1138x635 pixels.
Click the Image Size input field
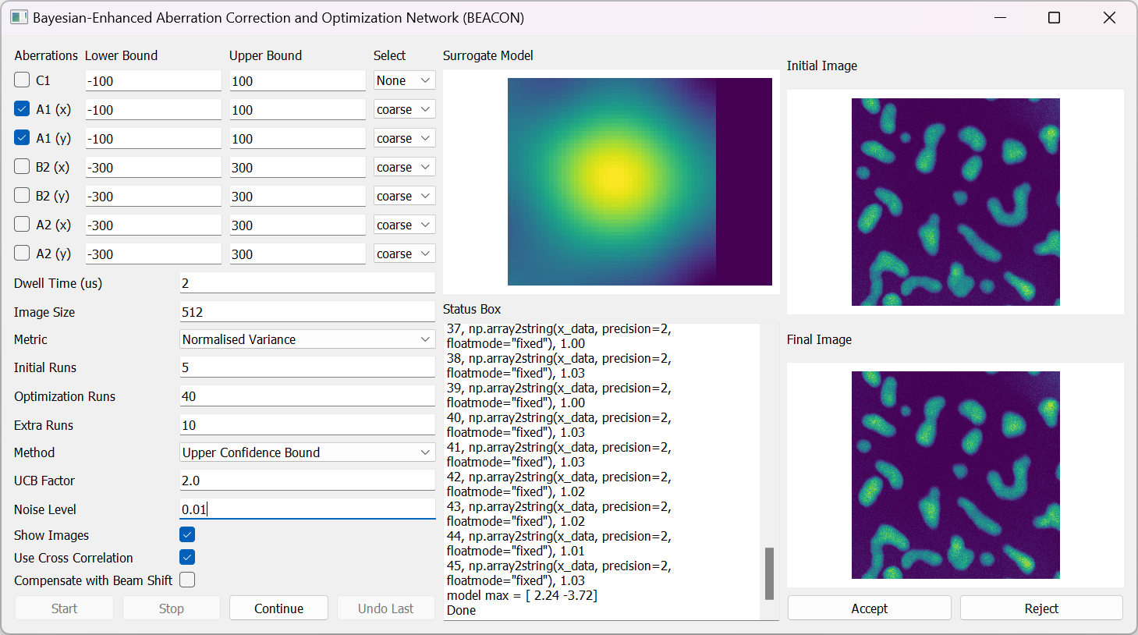pyautogui.click(x=307, y=312)
